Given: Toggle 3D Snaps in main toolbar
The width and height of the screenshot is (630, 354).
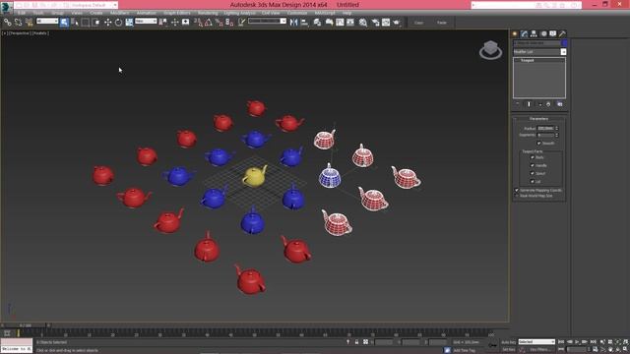Looking at the screenshot, I should [x=198, y=23].
